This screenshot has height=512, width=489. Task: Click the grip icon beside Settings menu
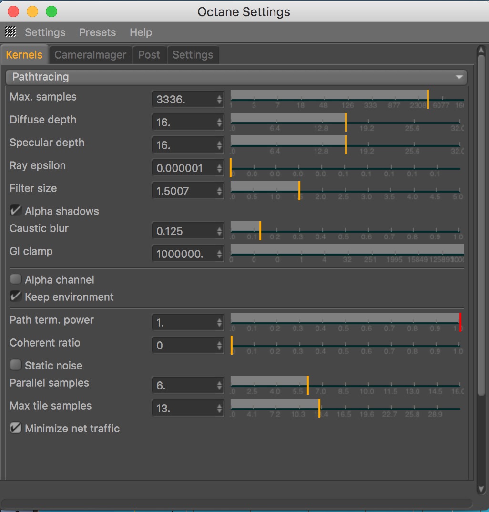tap(10, 31)
